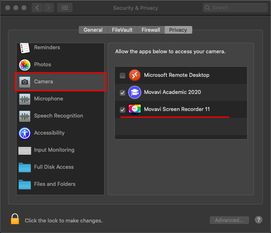
Task: Click the Microphone waveform icon
Action: 25,99
